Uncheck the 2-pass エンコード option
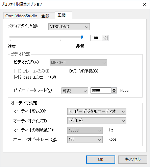The width and height of the screenshot is (150, 167). (16, 77)
